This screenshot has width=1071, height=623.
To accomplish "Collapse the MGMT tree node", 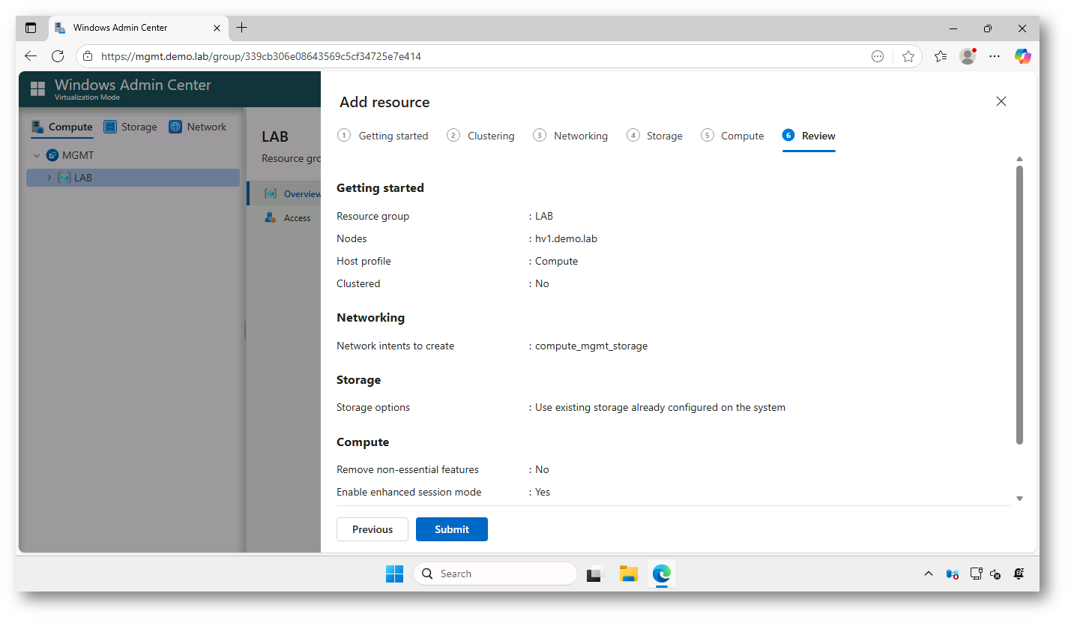I will coord(37,156).
